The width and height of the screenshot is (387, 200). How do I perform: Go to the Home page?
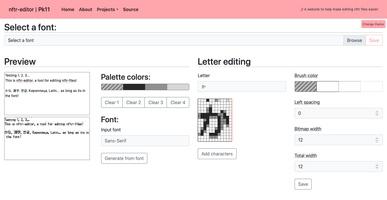pos(68,9)
